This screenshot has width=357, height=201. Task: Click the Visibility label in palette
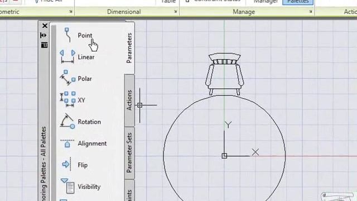click(89, 186)
